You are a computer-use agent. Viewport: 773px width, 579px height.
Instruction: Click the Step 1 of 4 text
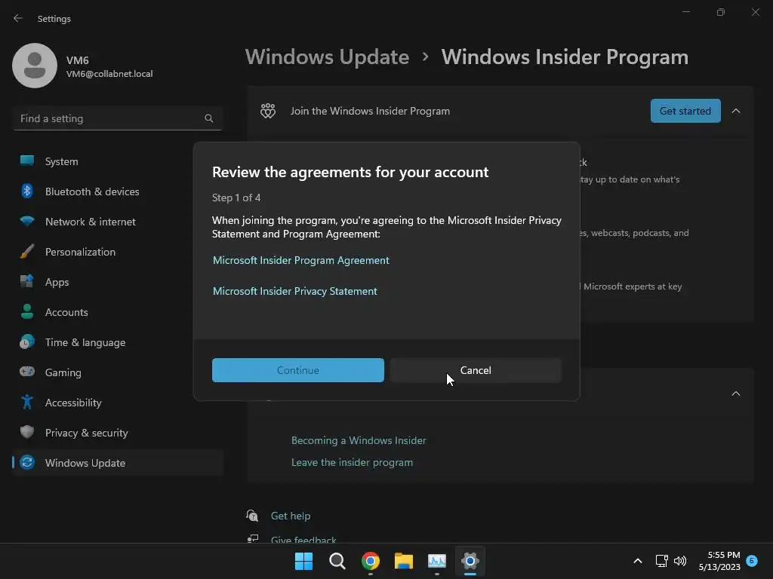coord(236,198)
